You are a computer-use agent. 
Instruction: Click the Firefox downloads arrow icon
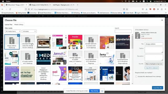tap(146, 9)
